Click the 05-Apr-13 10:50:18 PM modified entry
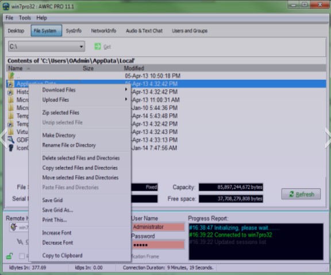 (153, 76)
